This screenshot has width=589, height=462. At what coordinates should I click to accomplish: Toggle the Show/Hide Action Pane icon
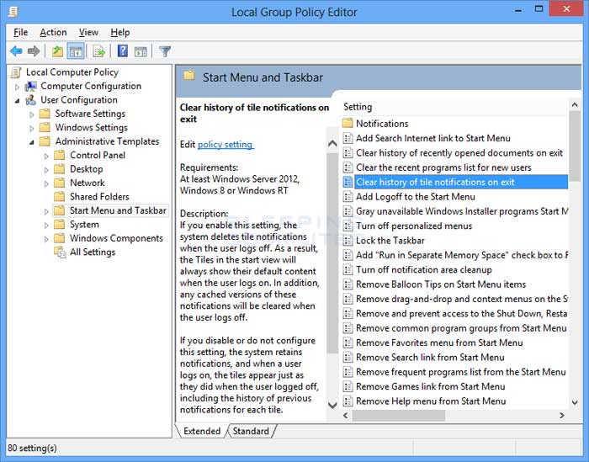click(x=141, y=51)
